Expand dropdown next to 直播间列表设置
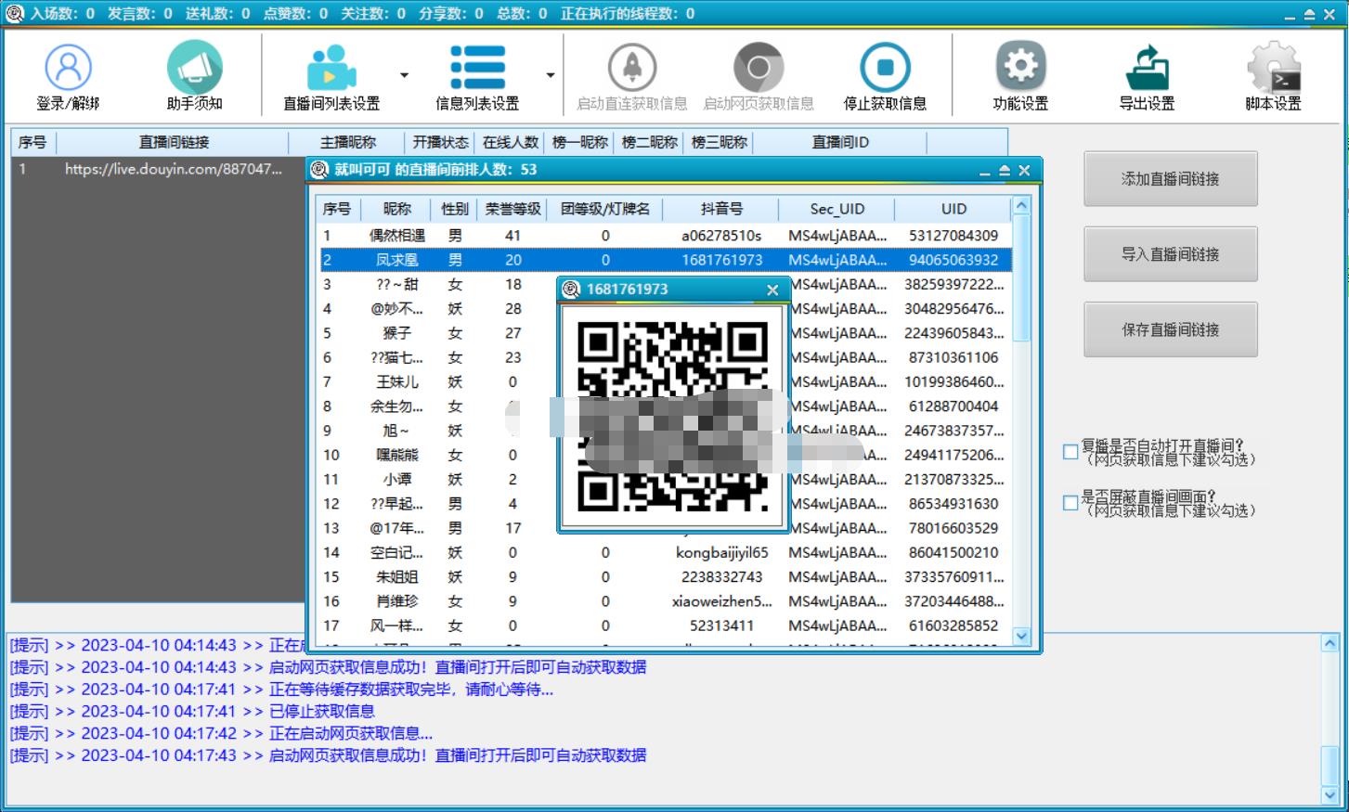Image resolution: width=1349 pixels, height=812 pixels. pyautogui.click(x=403, y=75)
